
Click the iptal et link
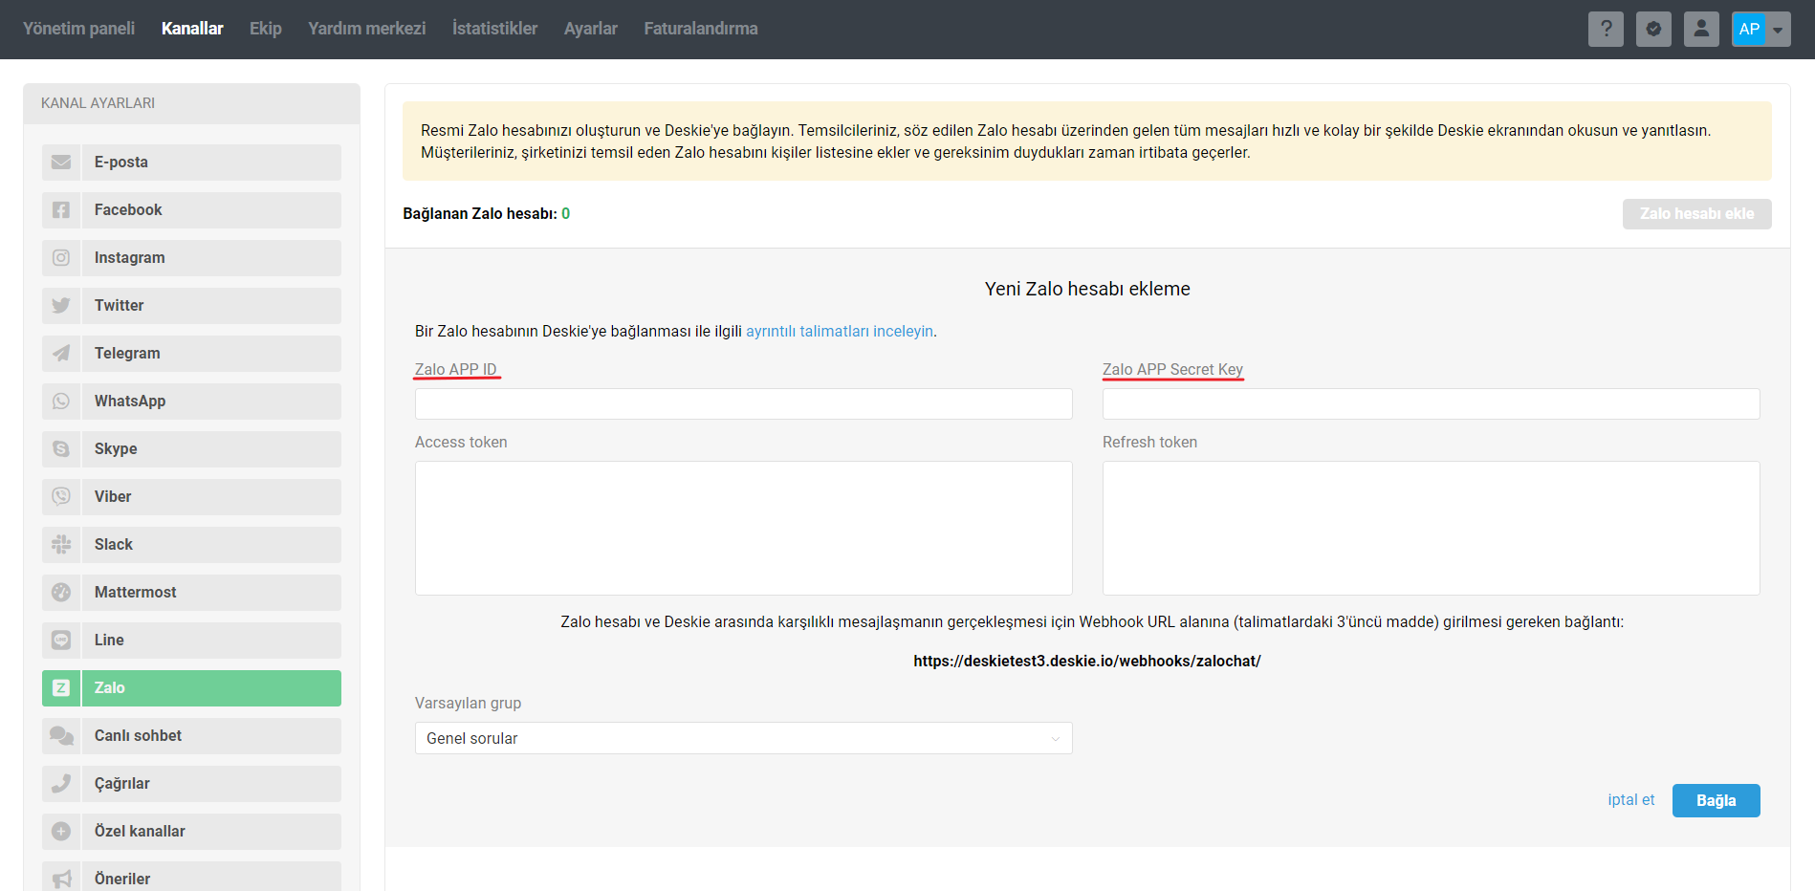tap(1630, 800)
